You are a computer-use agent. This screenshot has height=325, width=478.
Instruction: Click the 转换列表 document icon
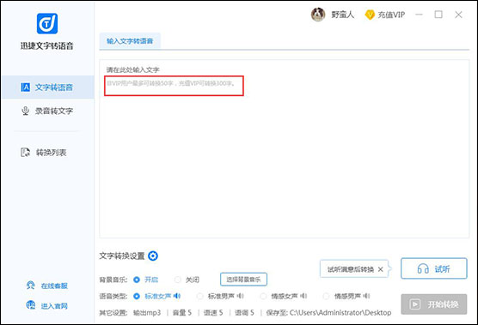(25, 153)
